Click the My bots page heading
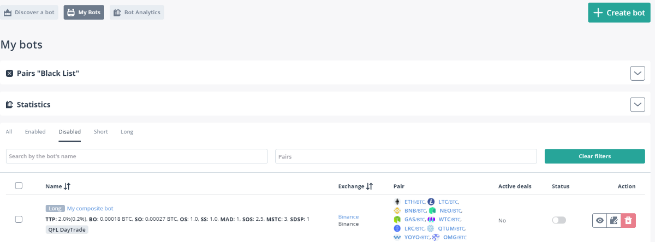655x242 pixels. click(x=21, y=45)
